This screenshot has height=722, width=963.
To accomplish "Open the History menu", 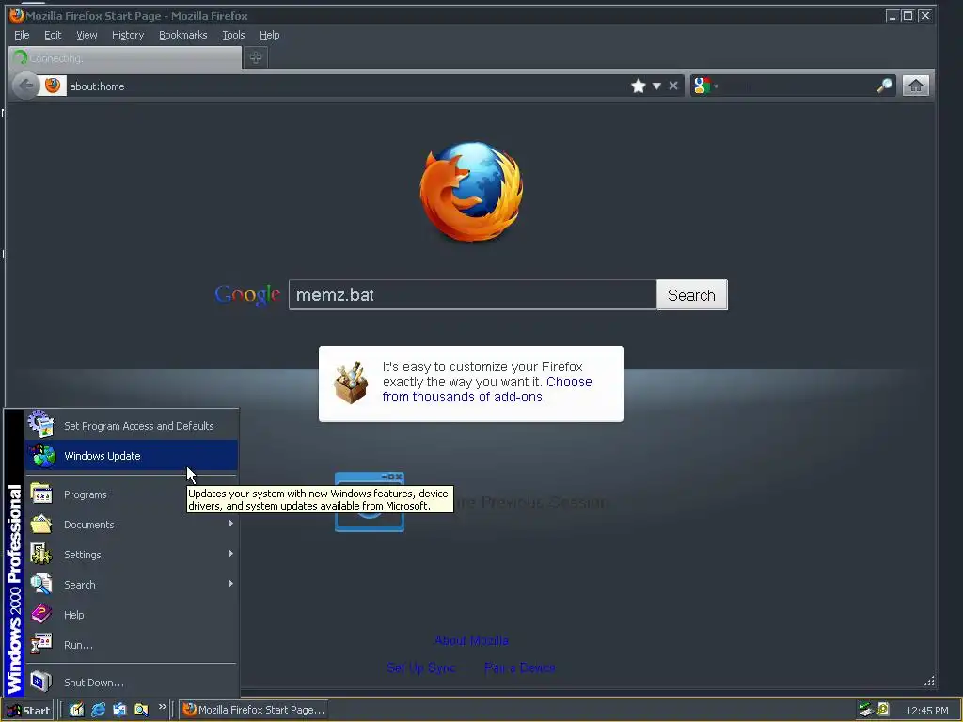I will (128, 35).
